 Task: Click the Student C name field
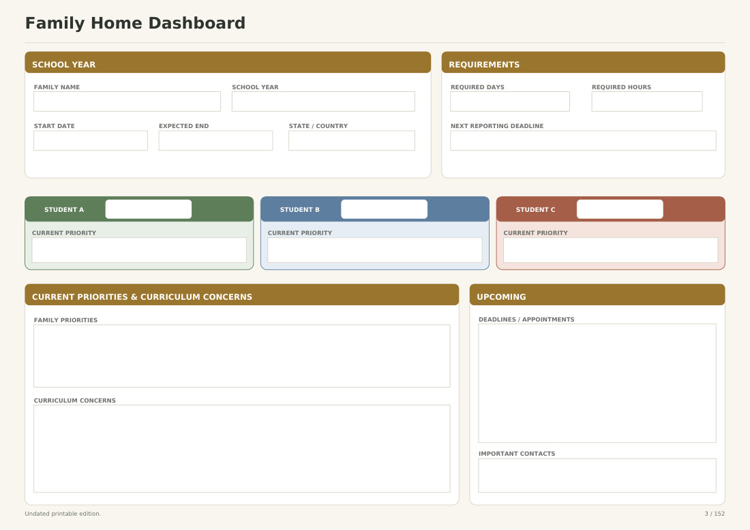point(620,209)
